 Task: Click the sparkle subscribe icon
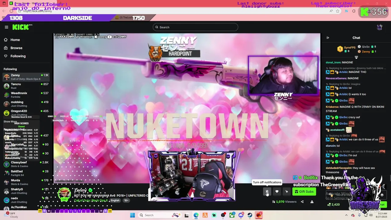click(287, 192)
